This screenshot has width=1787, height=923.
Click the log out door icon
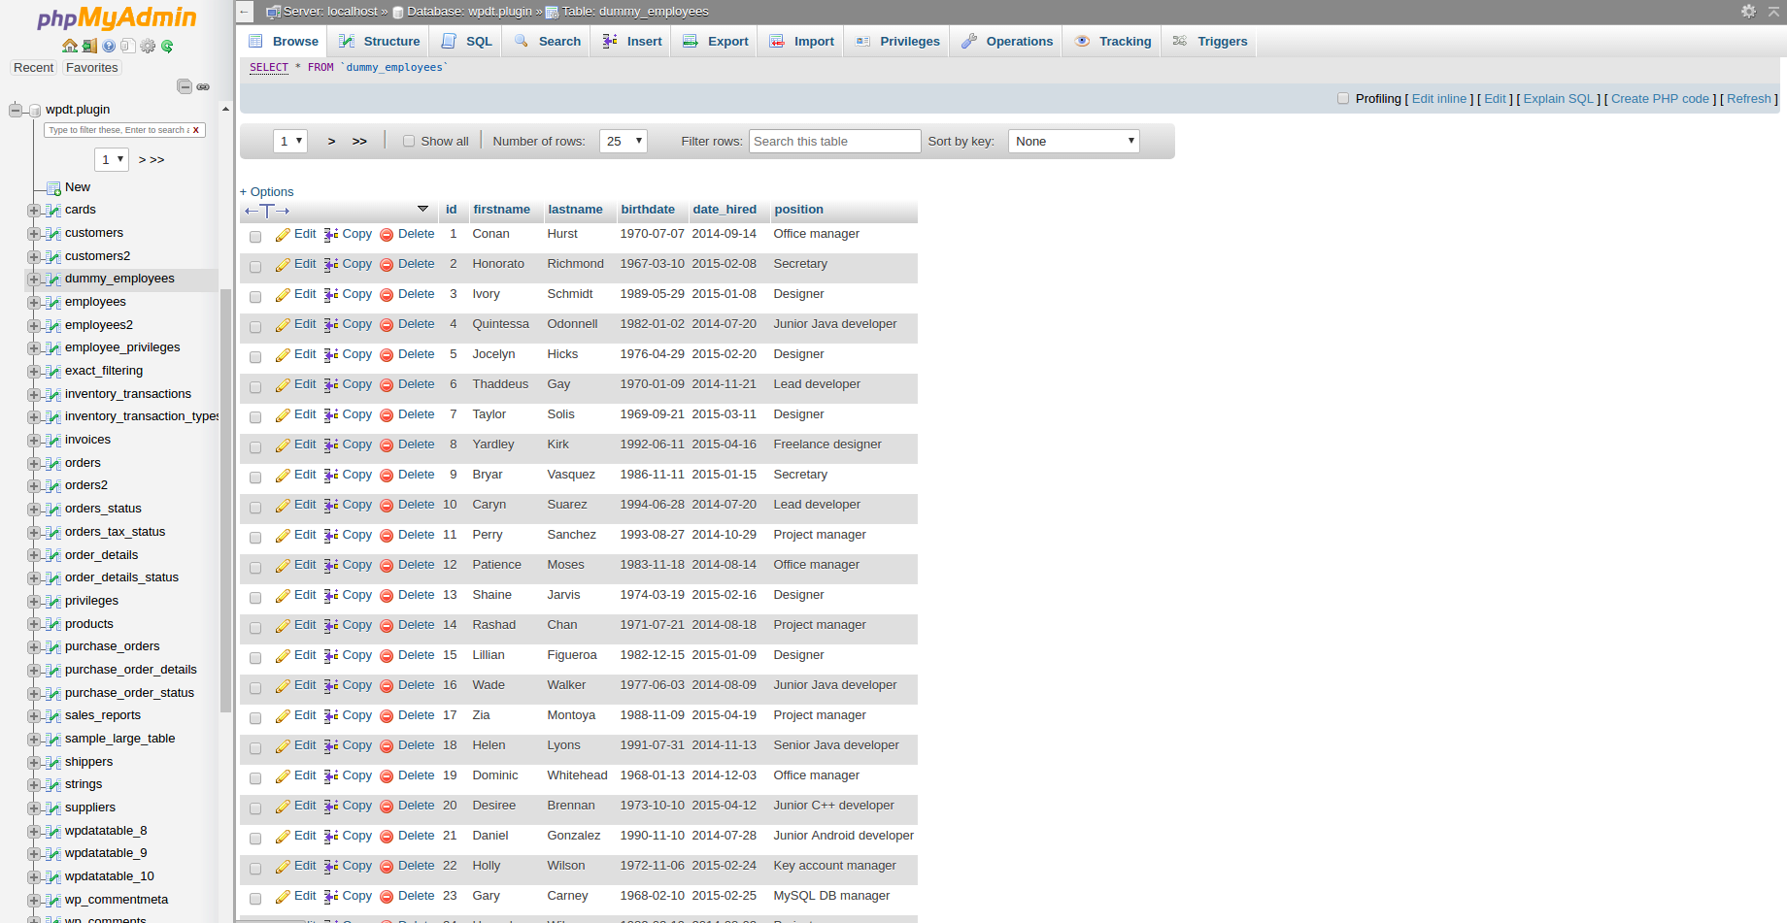pyautogui.click(x=89, y=46)
